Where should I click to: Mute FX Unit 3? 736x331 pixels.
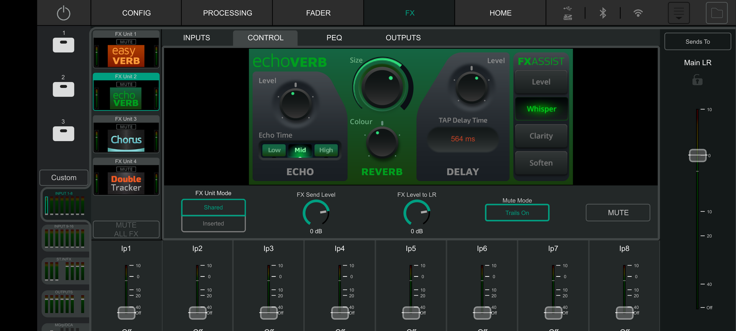(126, 127)
